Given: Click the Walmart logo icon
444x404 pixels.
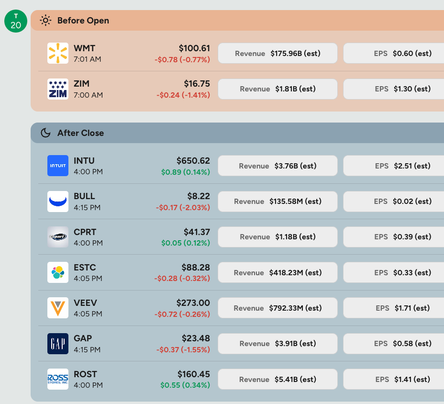Looking at the screenshot, I should point(58,53).
